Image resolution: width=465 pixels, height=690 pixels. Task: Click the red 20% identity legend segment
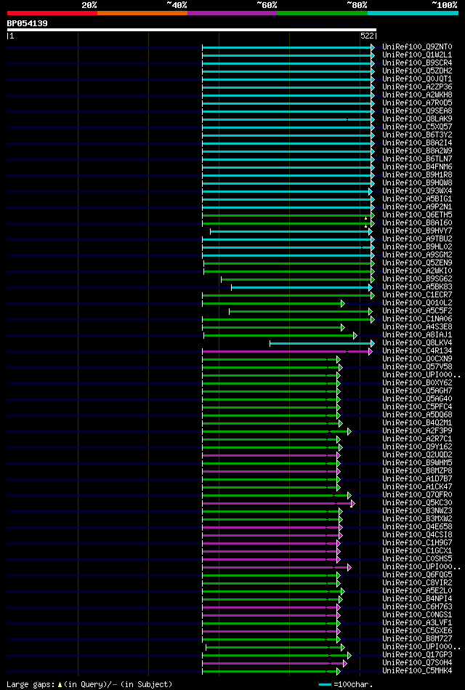pos(52,13)
